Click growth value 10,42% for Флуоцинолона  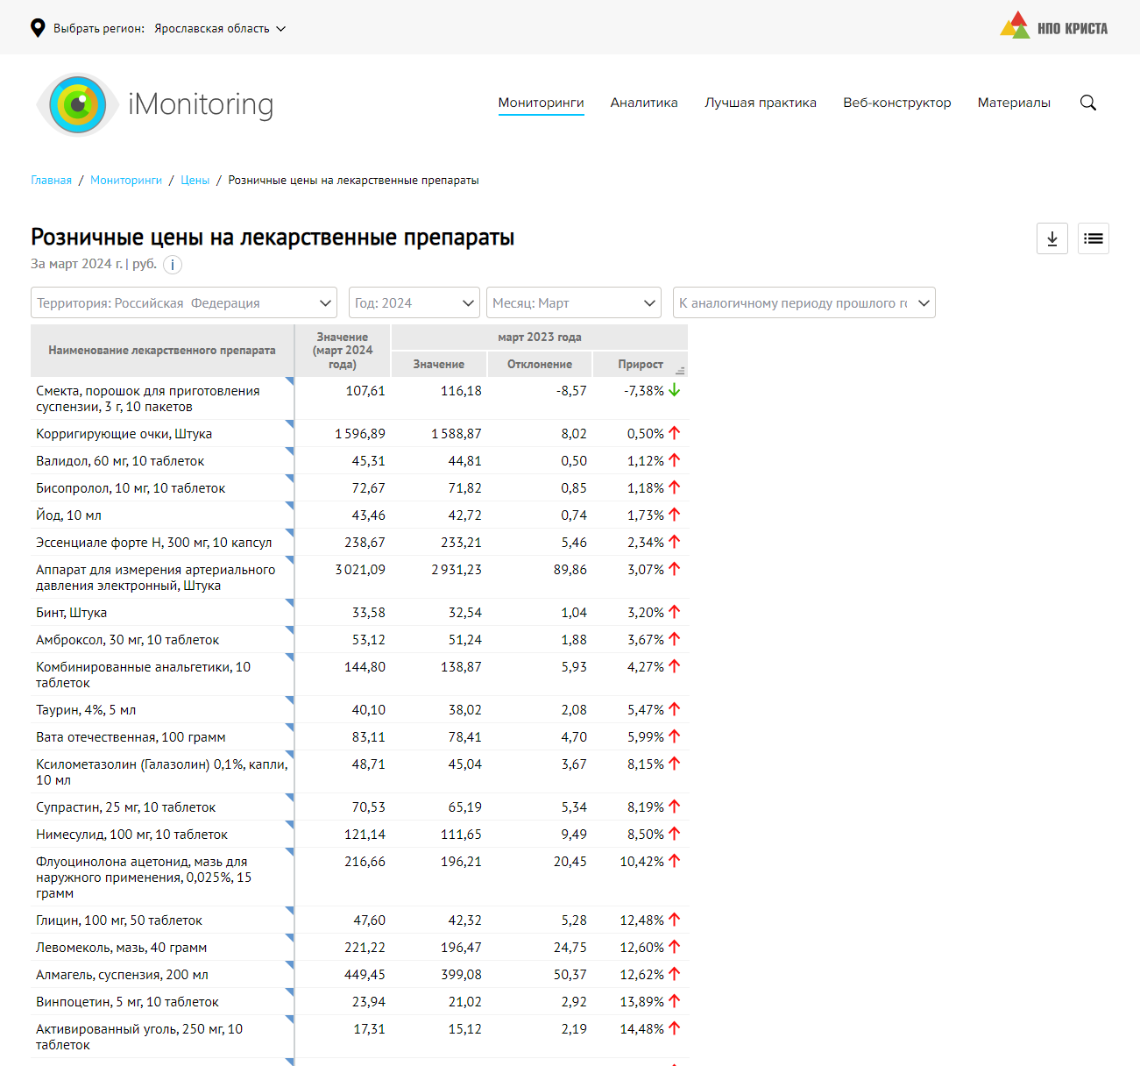(x=642, y=862)
